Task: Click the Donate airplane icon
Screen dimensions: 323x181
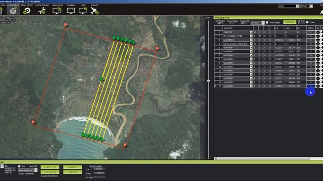Action: click(x=94, y=11)
